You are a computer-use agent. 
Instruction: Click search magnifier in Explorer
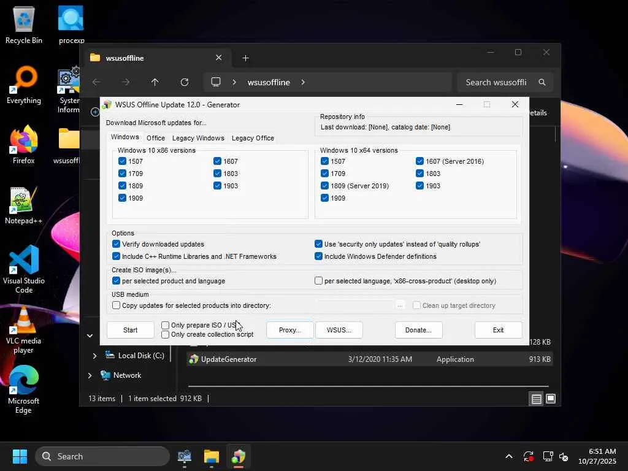(x=542, y=82)
